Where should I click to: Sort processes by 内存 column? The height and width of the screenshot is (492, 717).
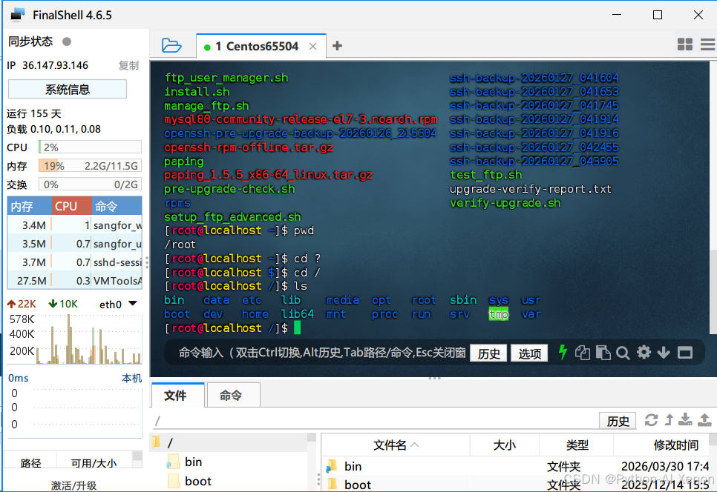[30, 206]
